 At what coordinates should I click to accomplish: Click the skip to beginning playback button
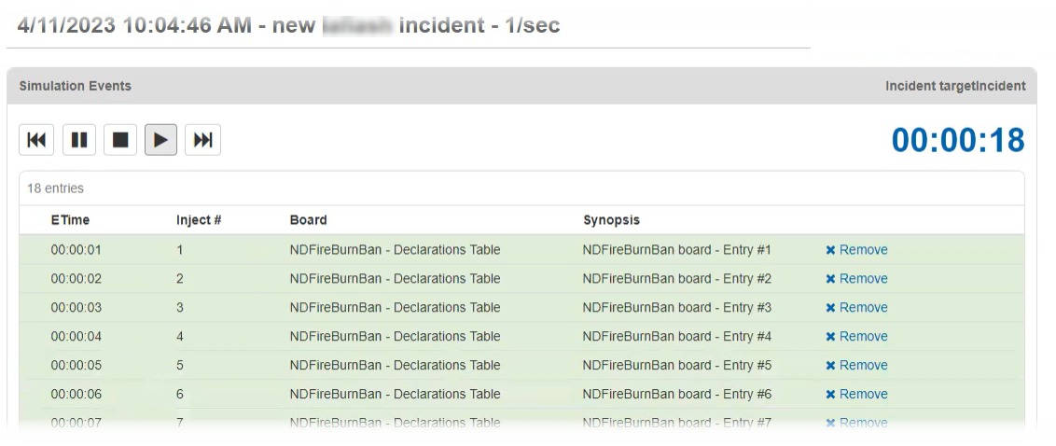point(36,140)
